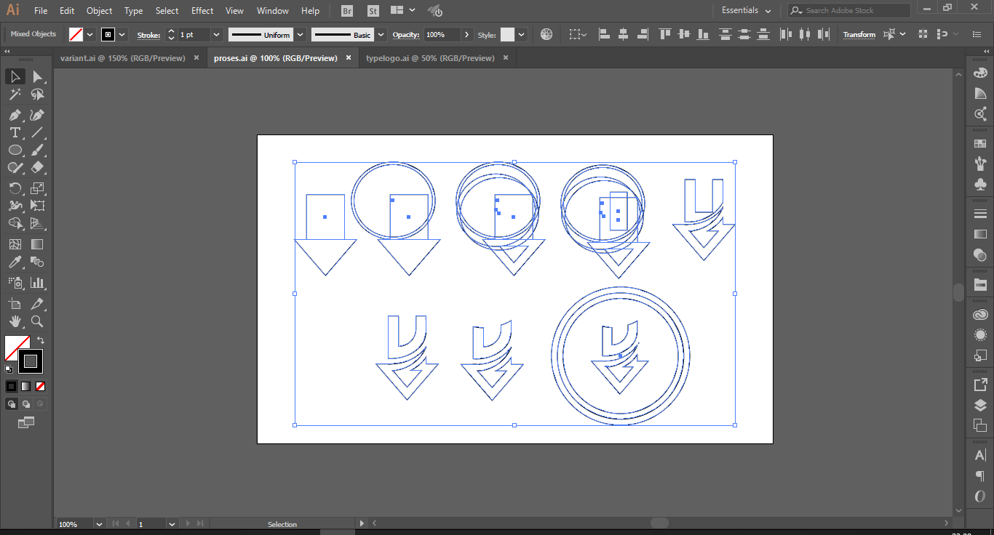Pick the Eyedropper tool
The width and height of the screenshot is (994, 535).
coord(15,262)
